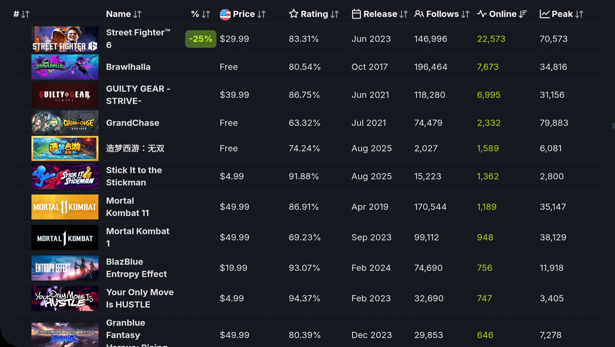Toggle Price column sort order
This screenshot has height=347, width=615.
coord(261,14)
